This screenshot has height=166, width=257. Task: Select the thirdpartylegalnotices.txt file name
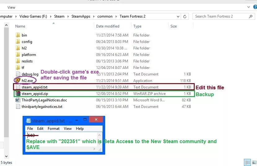pyautogui.click(x=42, y=107)
